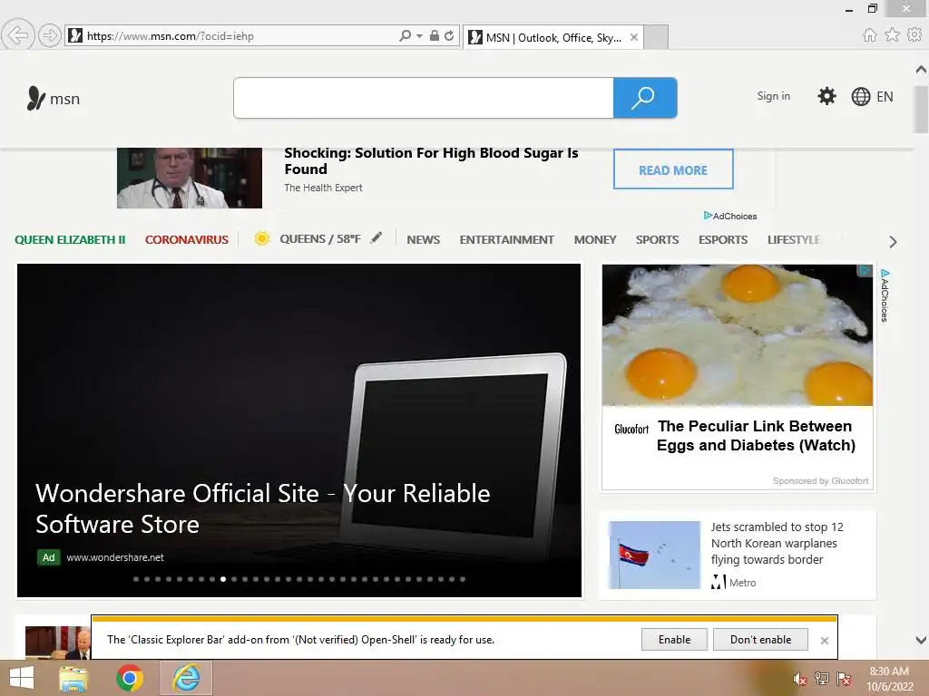
Task: Click the fried eggs ad image
Action: pyautogui.click(x=737, y=335)
